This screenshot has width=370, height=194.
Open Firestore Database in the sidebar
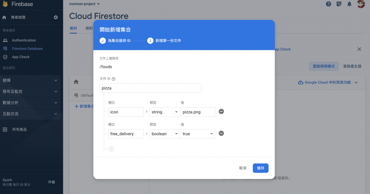(x=27, y=48)
